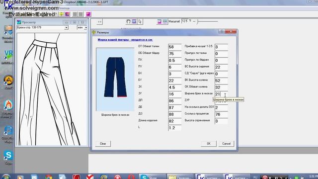Click the magenta icon in main toolbar

tap(88, 14)
